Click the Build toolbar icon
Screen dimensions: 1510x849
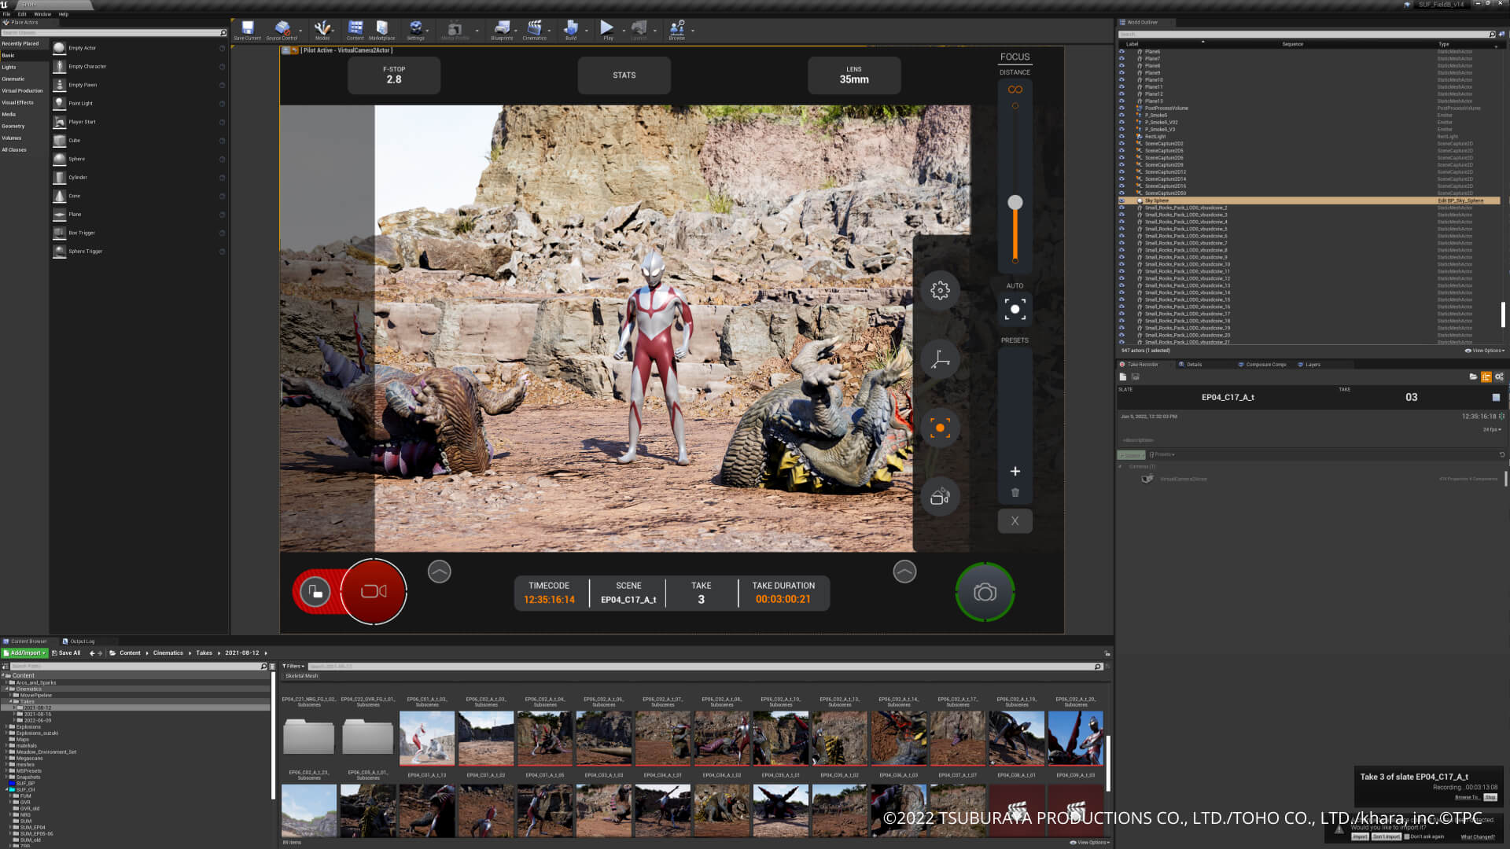coord(571,30)
